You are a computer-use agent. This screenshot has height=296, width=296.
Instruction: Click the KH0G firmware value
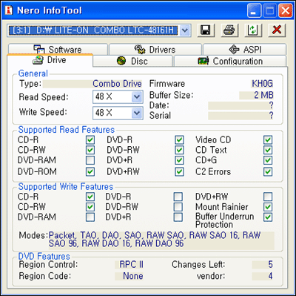coord(262,84)
